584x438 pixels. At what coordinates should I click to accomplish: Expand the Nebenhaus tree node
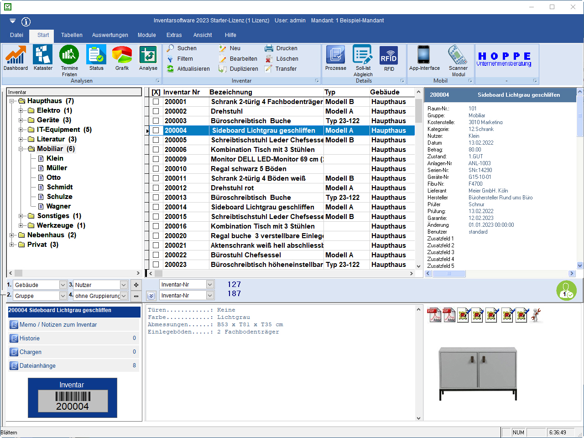tap(12, 235)
